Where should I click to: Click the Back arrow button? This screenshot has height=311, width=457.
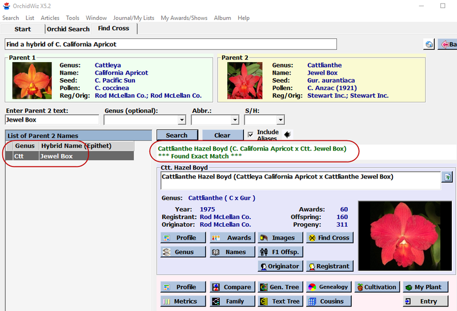tap(447, 45)
